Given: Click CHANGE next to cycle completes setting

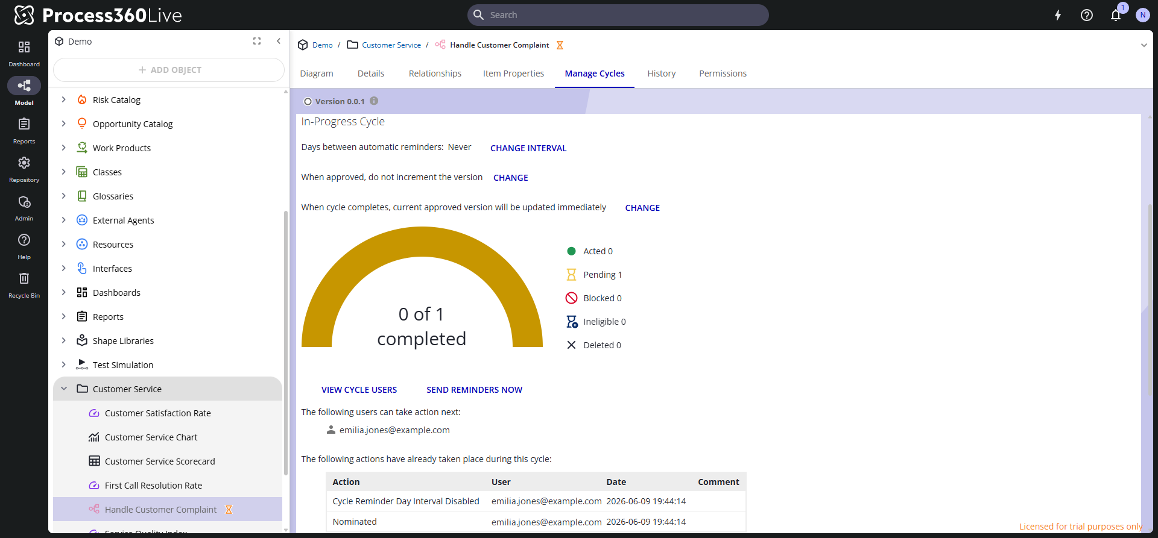Looking at the screenshot, I should 642,208.
